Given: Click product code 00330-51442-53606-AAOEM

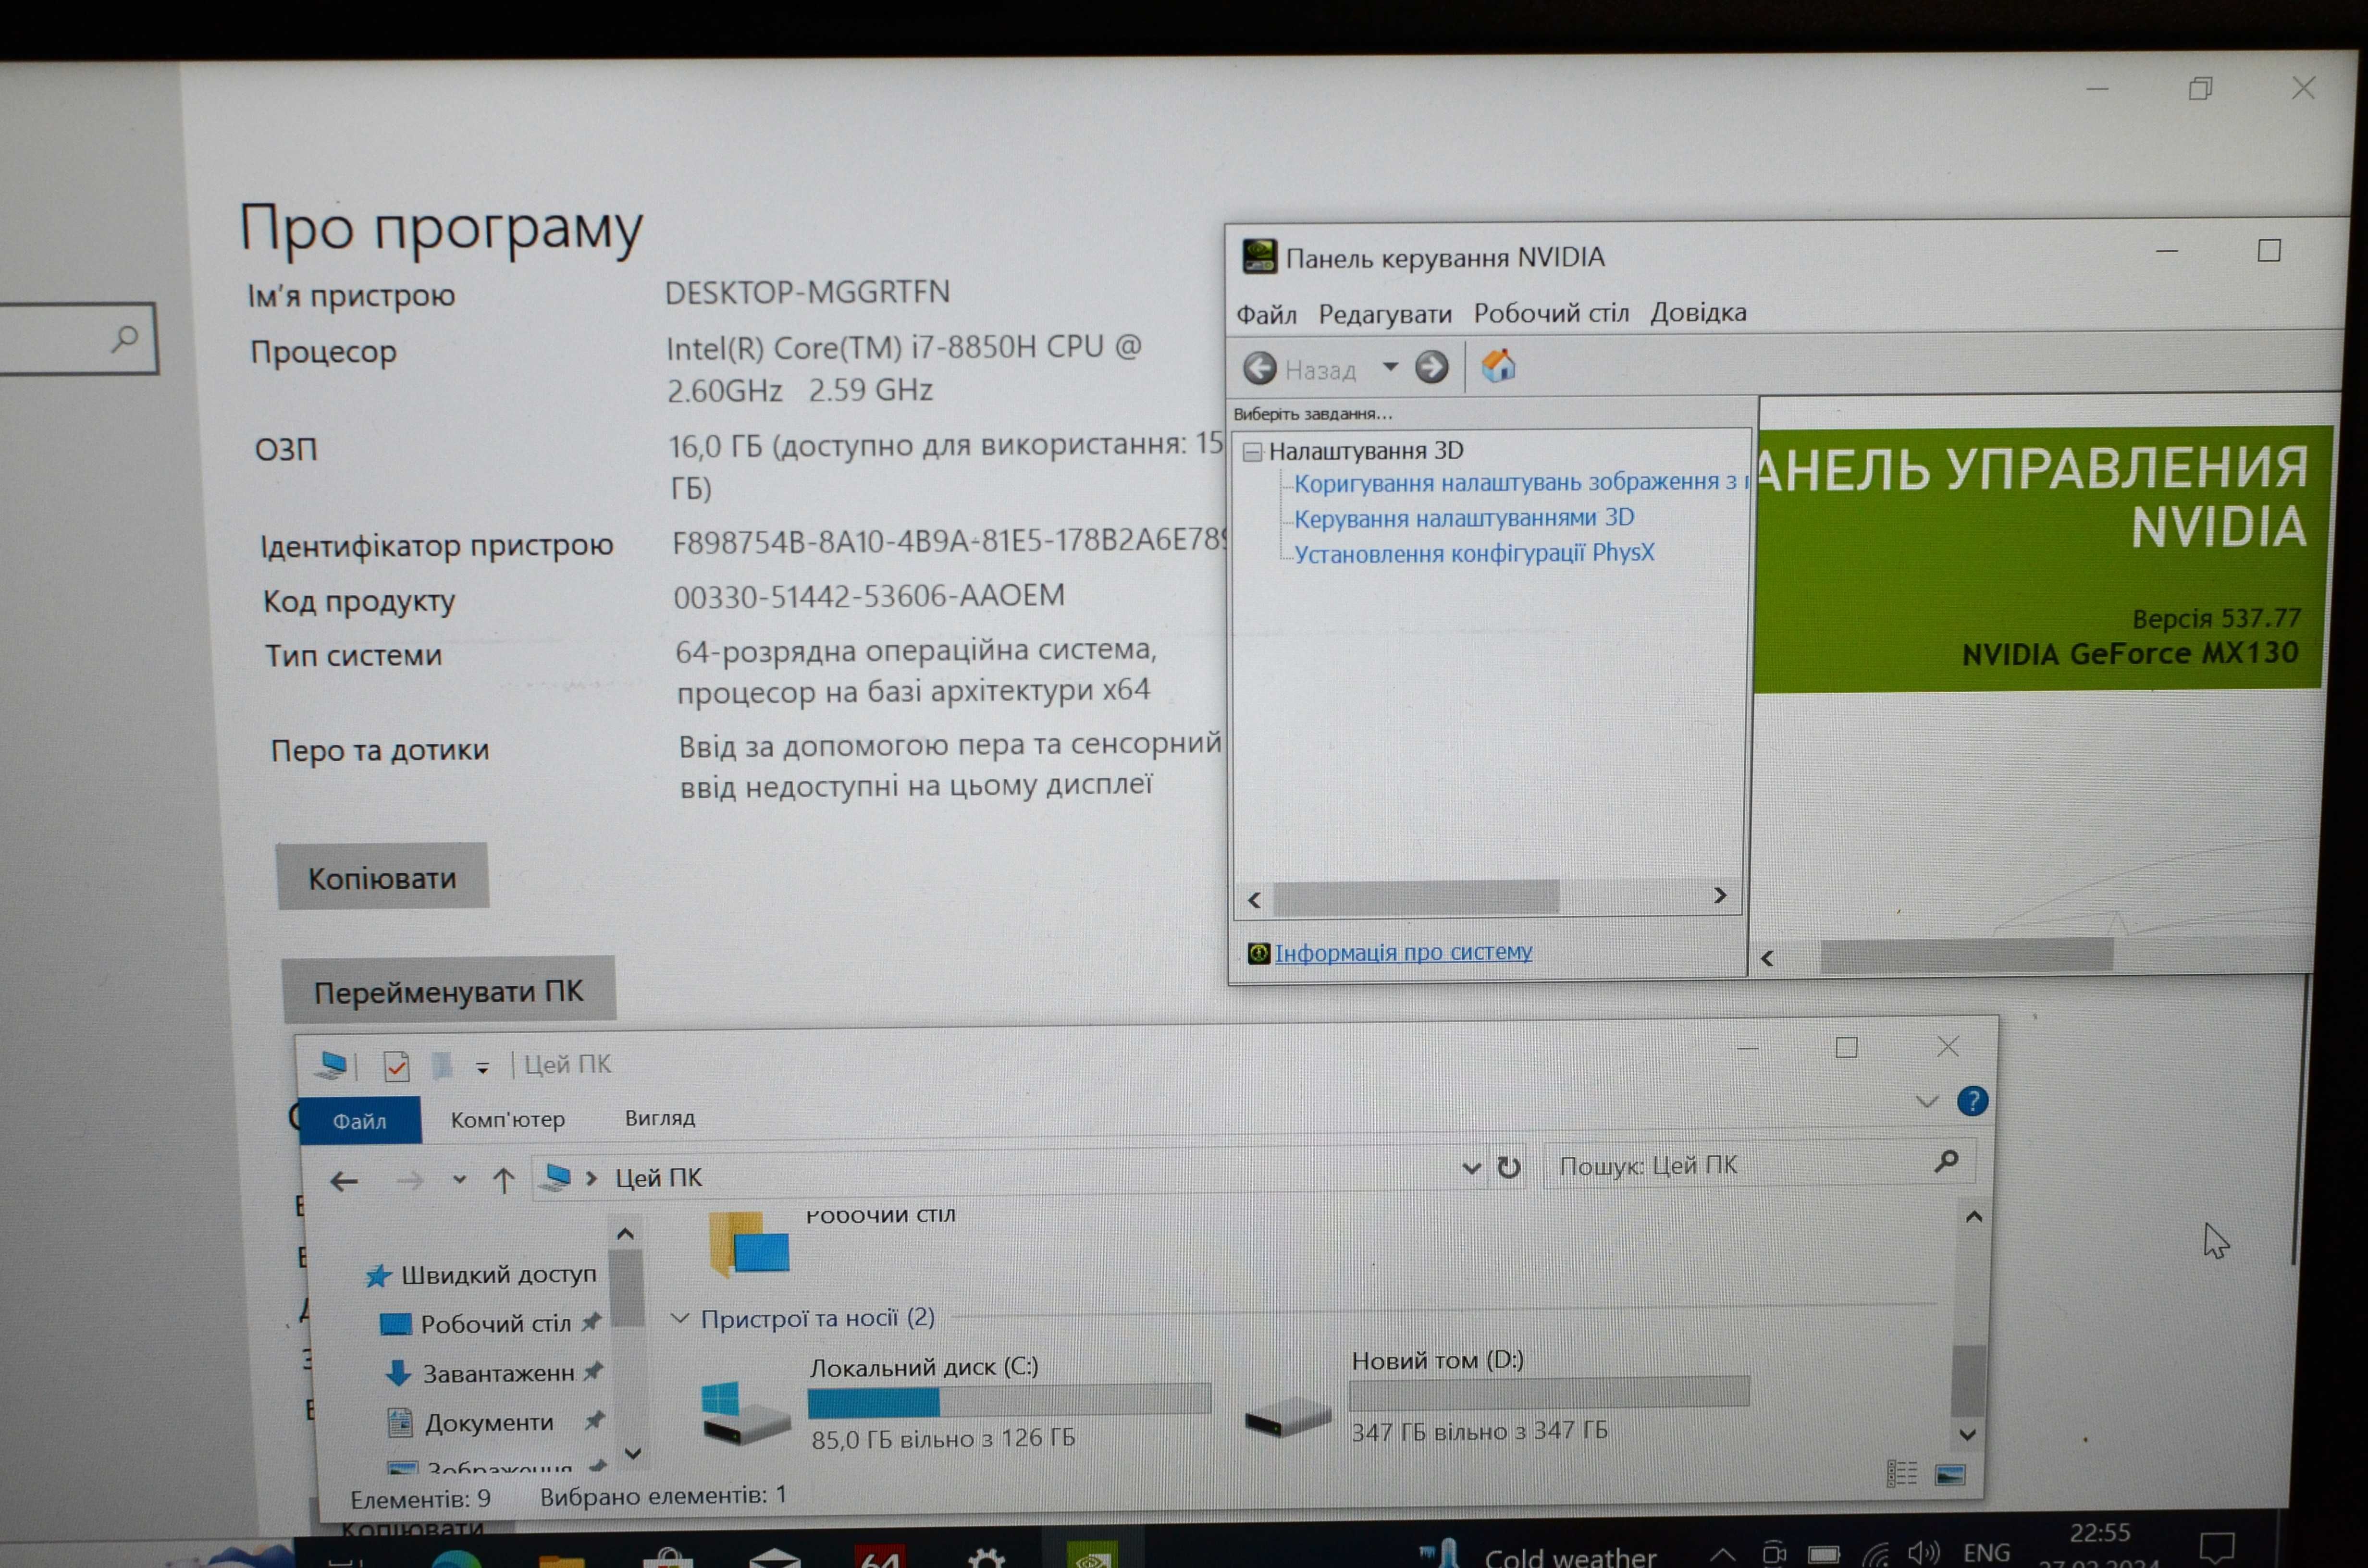Looking at the screenshot, I should click(x=868, y=596).
